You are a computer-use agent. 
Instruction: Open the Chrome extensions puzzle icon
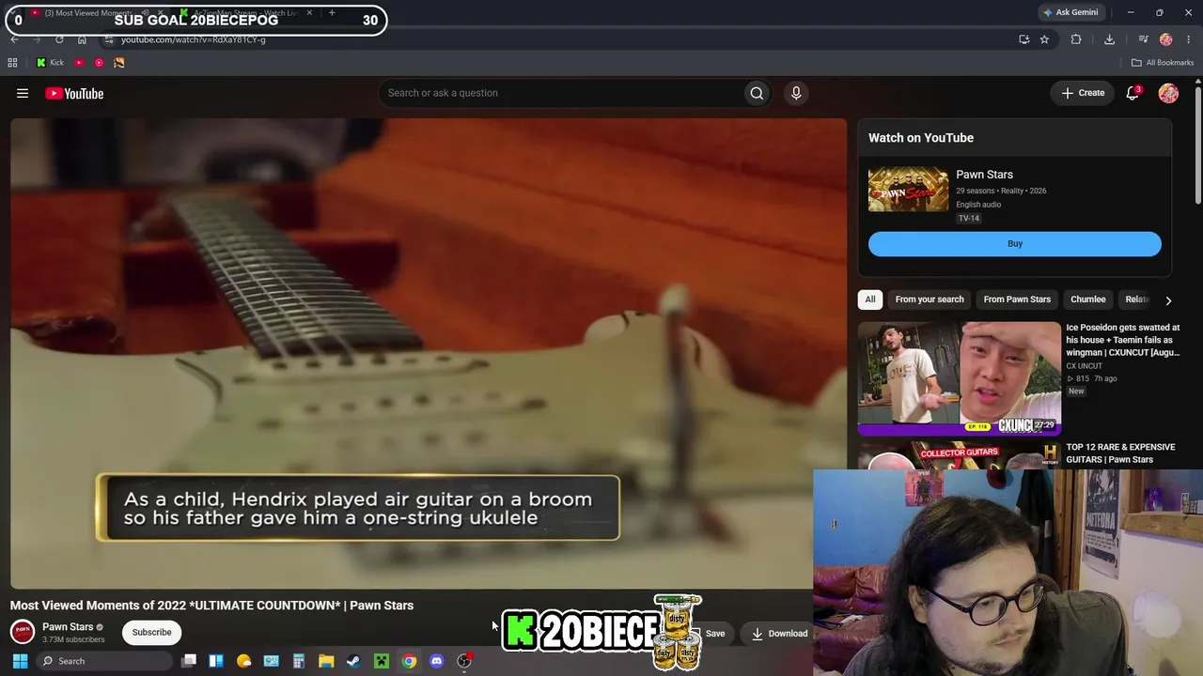pyautogui.click(x=1076, y=39)
